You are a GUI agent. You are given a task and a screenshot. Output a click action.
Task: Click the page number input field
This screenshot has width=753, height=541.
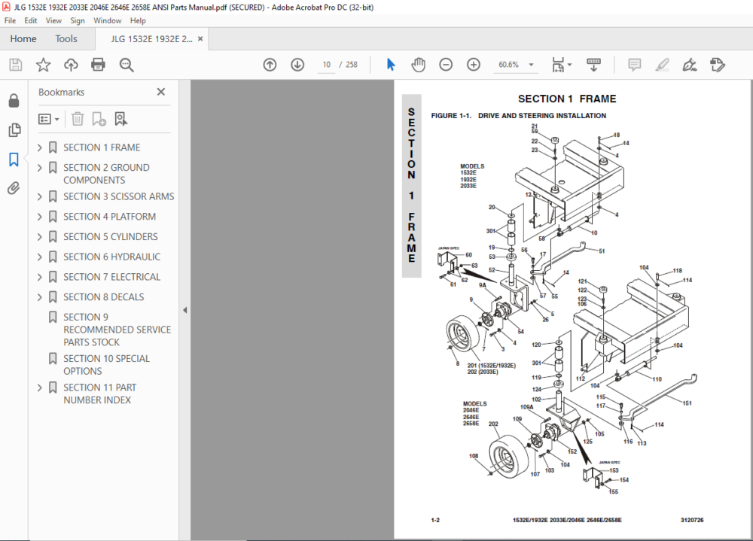327,65
